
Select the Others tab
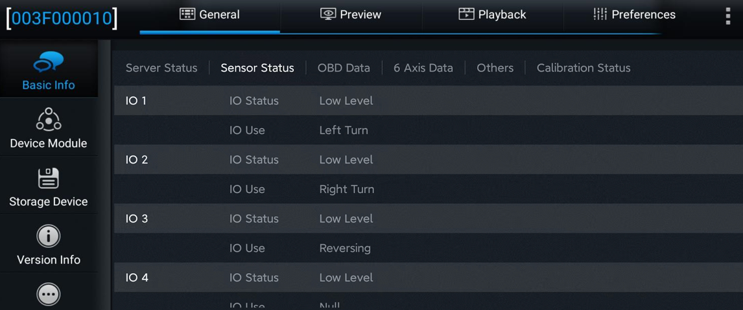495,68
